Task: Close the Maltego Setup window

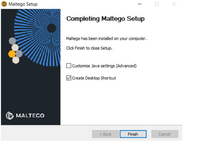Action: click(174, 4)
